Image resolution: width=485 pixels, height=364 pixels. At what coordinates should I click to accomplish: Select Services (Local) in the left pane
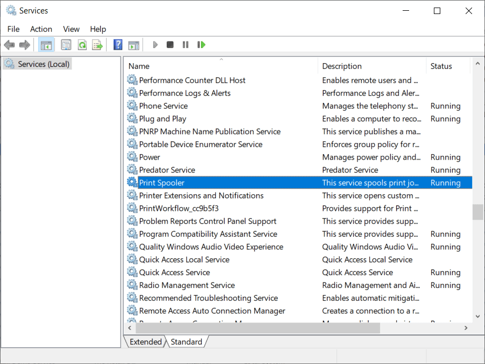37,64
